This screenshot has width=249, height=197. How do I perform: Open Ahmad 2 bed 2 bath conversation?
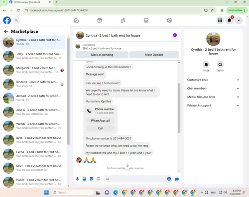[x=33, y=98]
